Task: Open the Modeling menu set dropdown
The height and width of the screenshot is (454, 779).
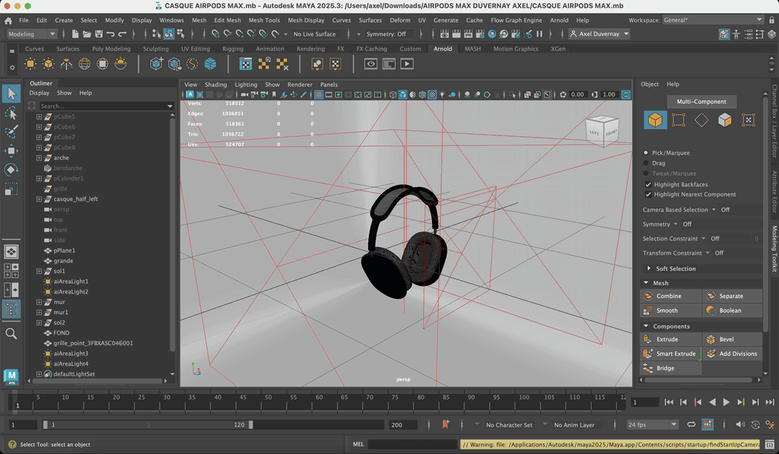Action: click(32, 34)
